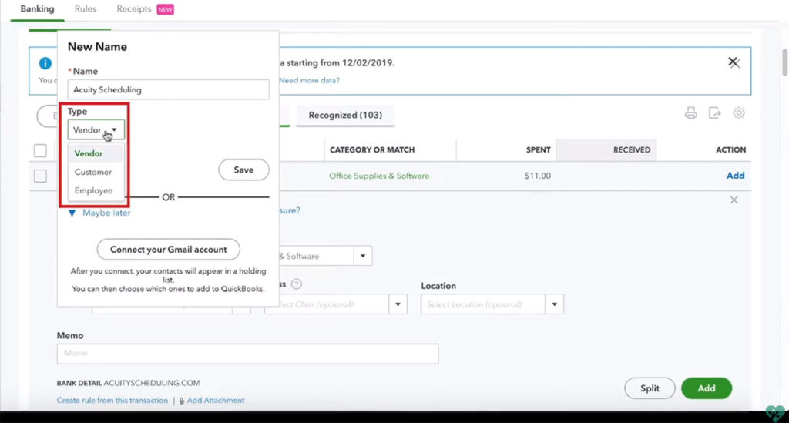789x423 pixels.
Task: Open the table settings gear icon
Action: (x=739, y=113)
